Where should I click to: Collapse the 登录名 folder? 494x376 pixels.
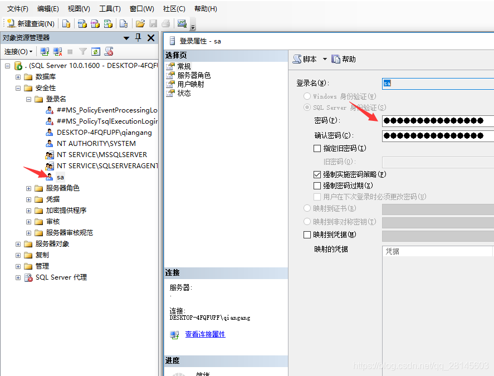28,99
